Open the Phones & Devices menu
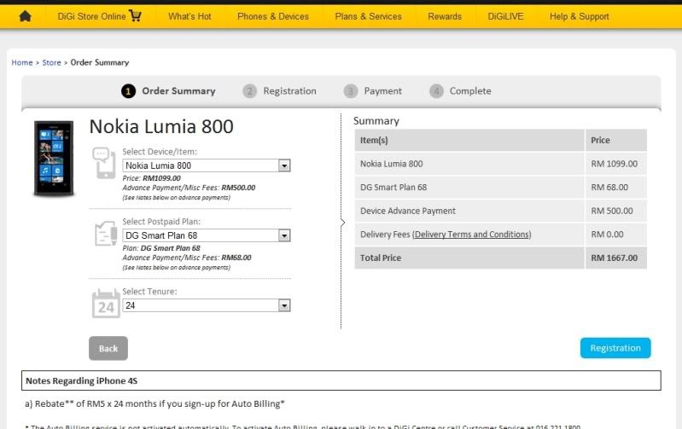The height and width of the screenshot is (429, 682). [x=273, y=16]
